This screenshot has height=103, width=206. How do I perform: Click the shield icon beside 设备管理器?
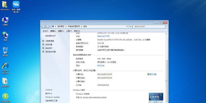pos(43,41)
